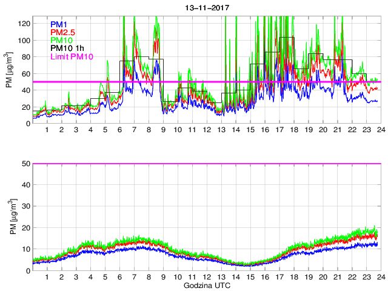Click hour 21 on bottom chart axis
388x291 pixels.
pos(338,276)
